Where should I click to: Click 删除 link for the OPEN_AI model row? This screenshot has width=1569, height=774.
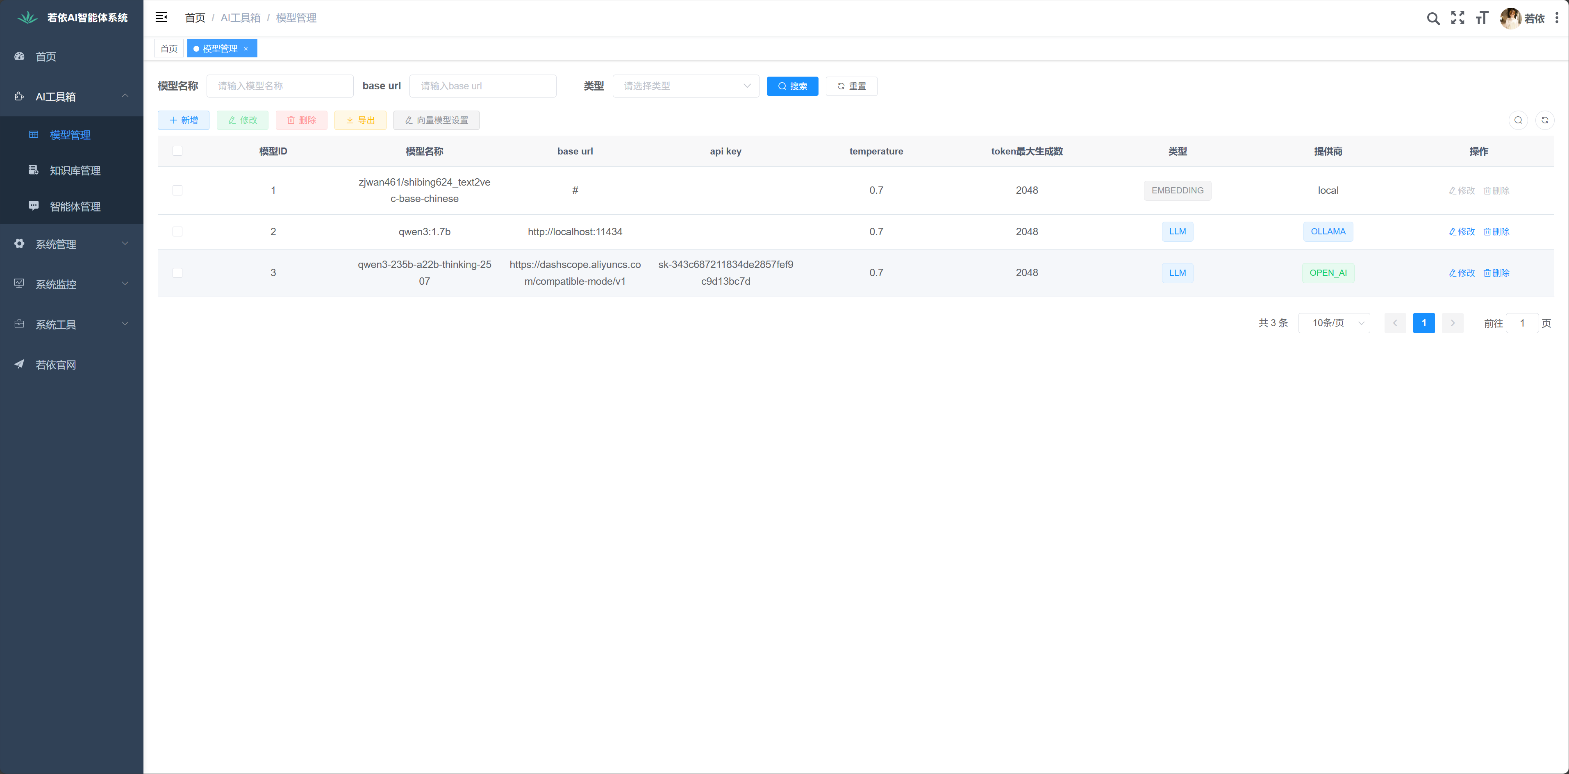[x=1496, y=273]
